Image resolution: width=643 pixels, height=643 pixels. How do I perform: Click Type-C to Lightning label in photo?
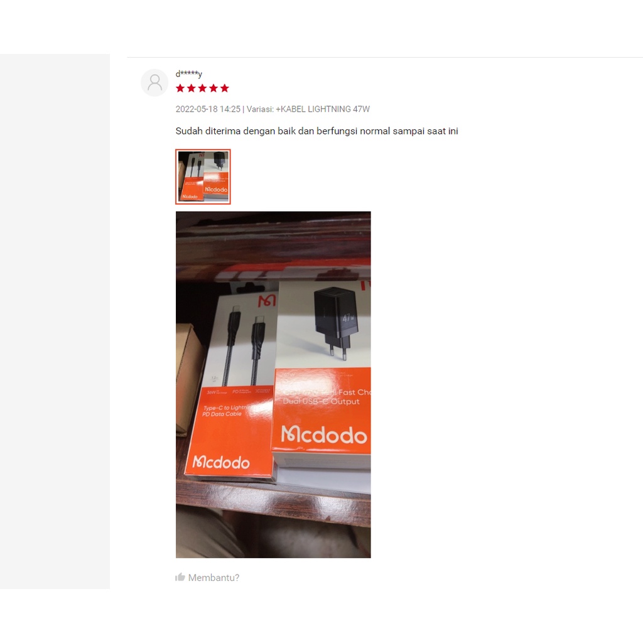click(225, 411)
